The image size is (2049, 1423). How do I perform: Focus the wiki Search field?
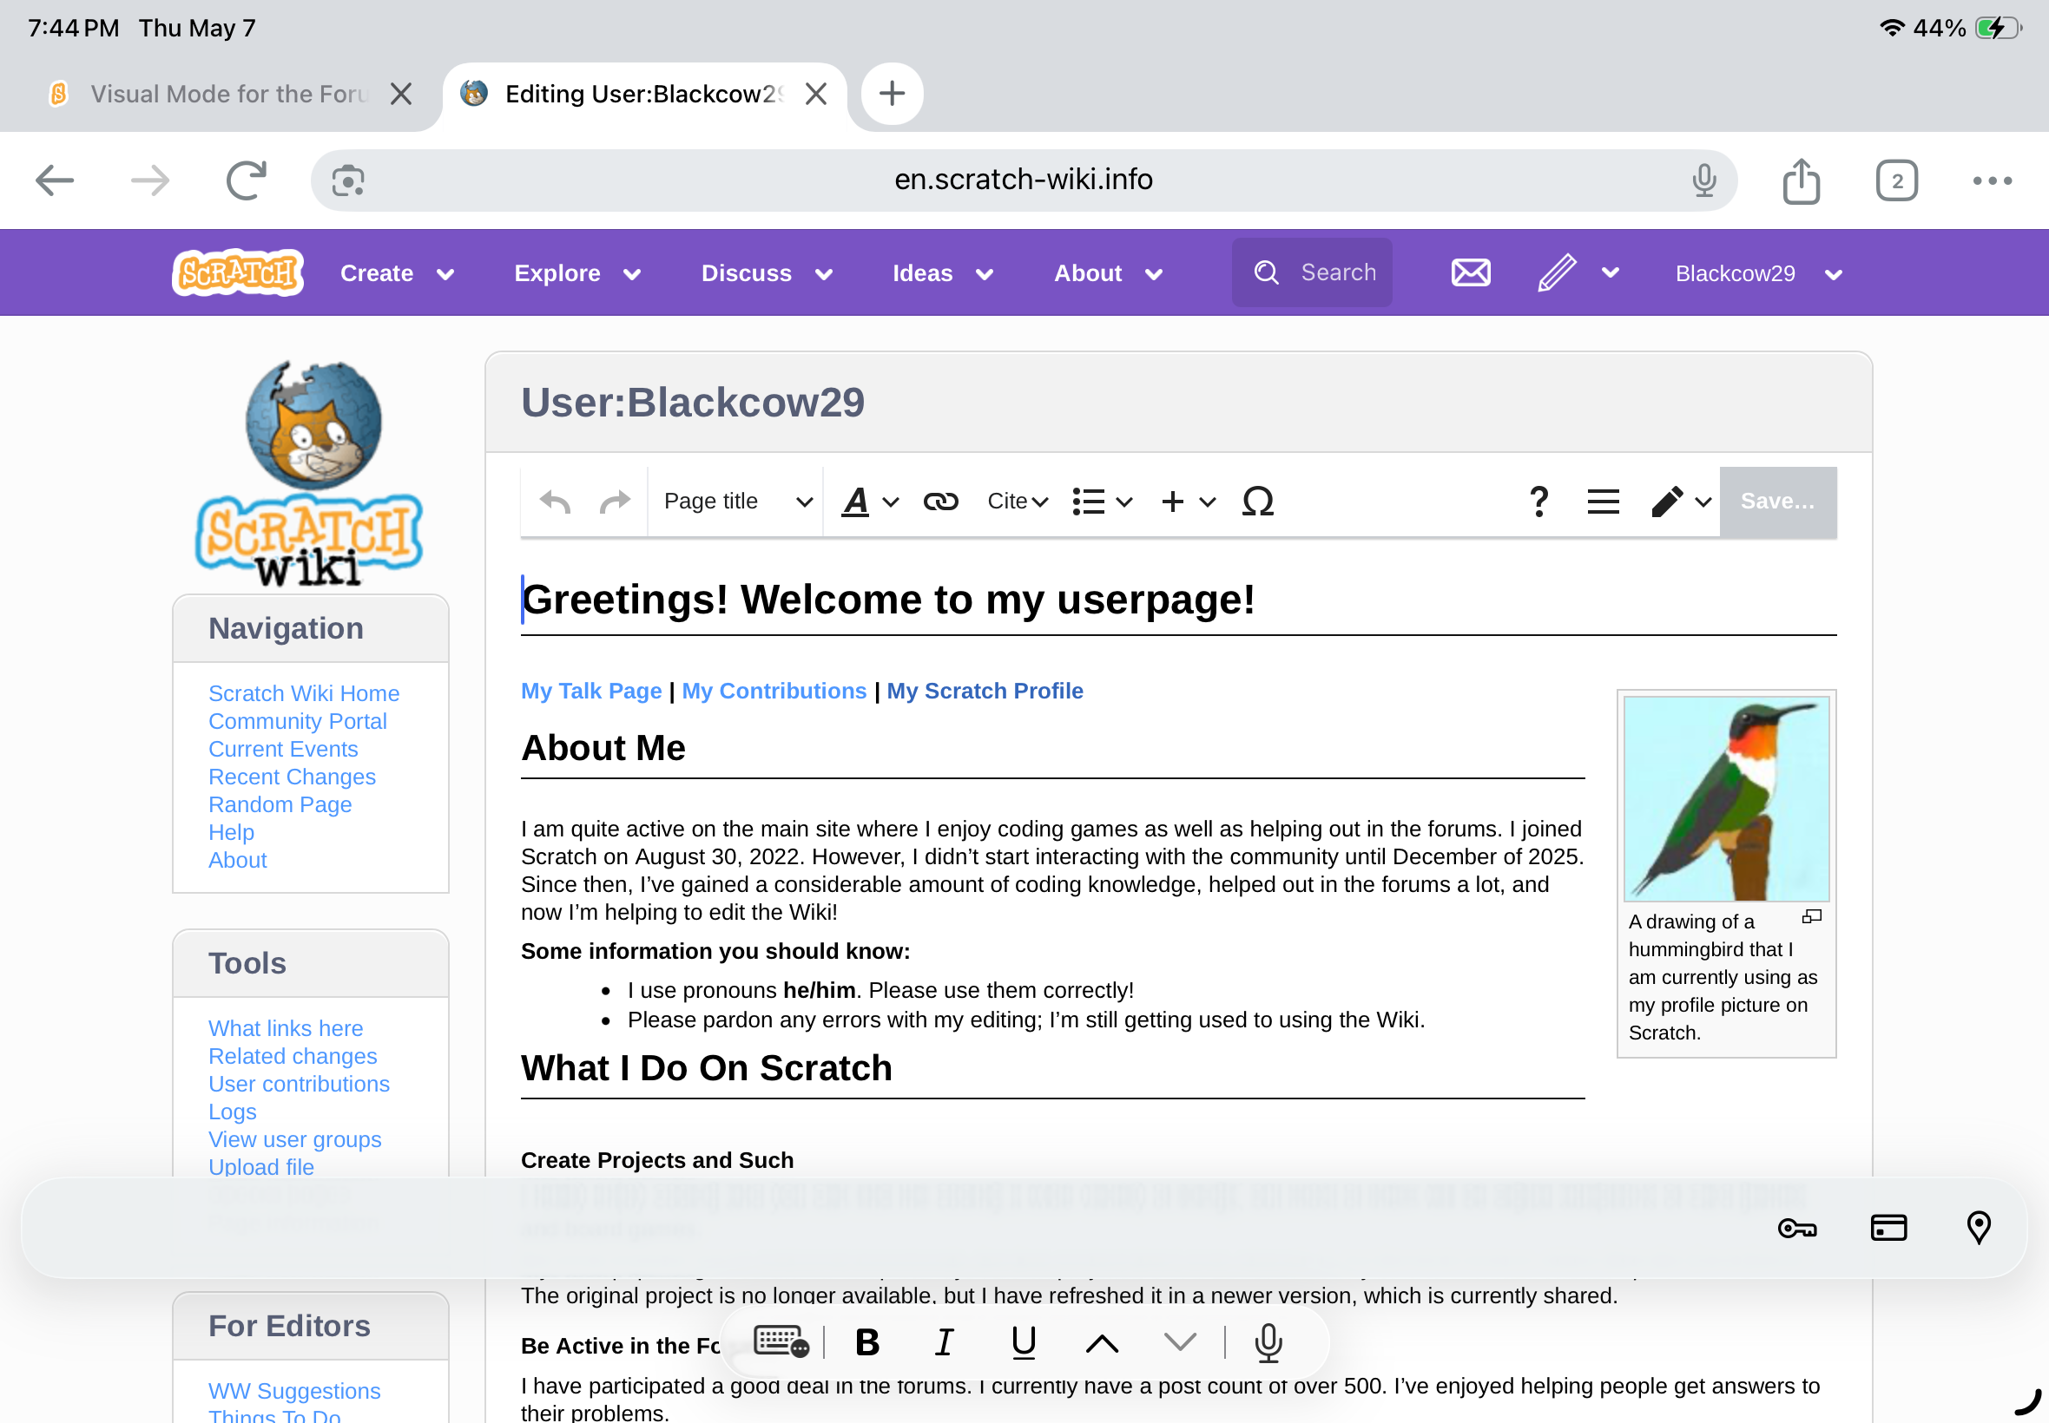1311,272
